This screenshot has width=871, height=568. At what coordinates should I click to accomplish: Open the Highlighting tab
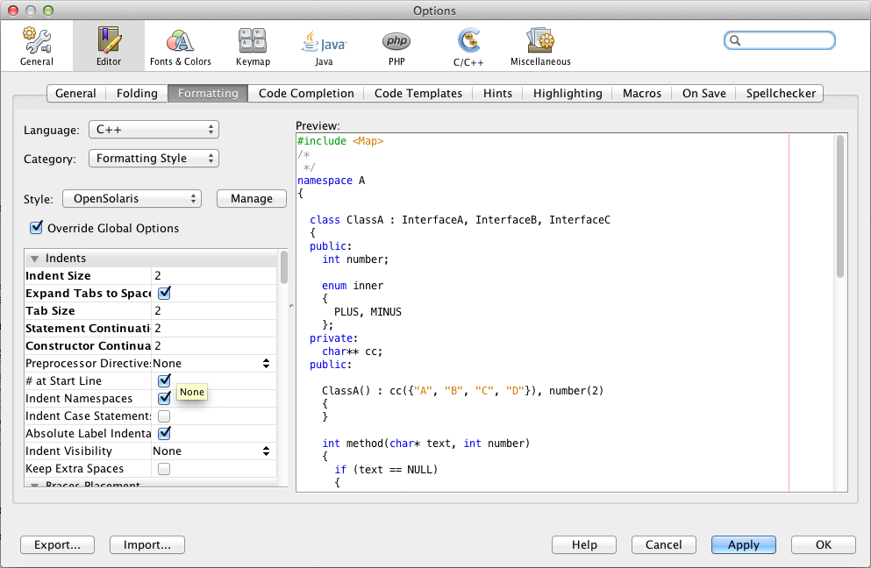[568, 93]
